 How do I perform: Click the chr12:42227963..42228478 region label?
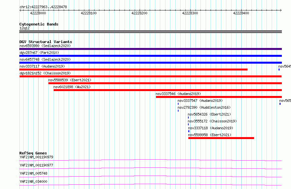click(43, 7)
